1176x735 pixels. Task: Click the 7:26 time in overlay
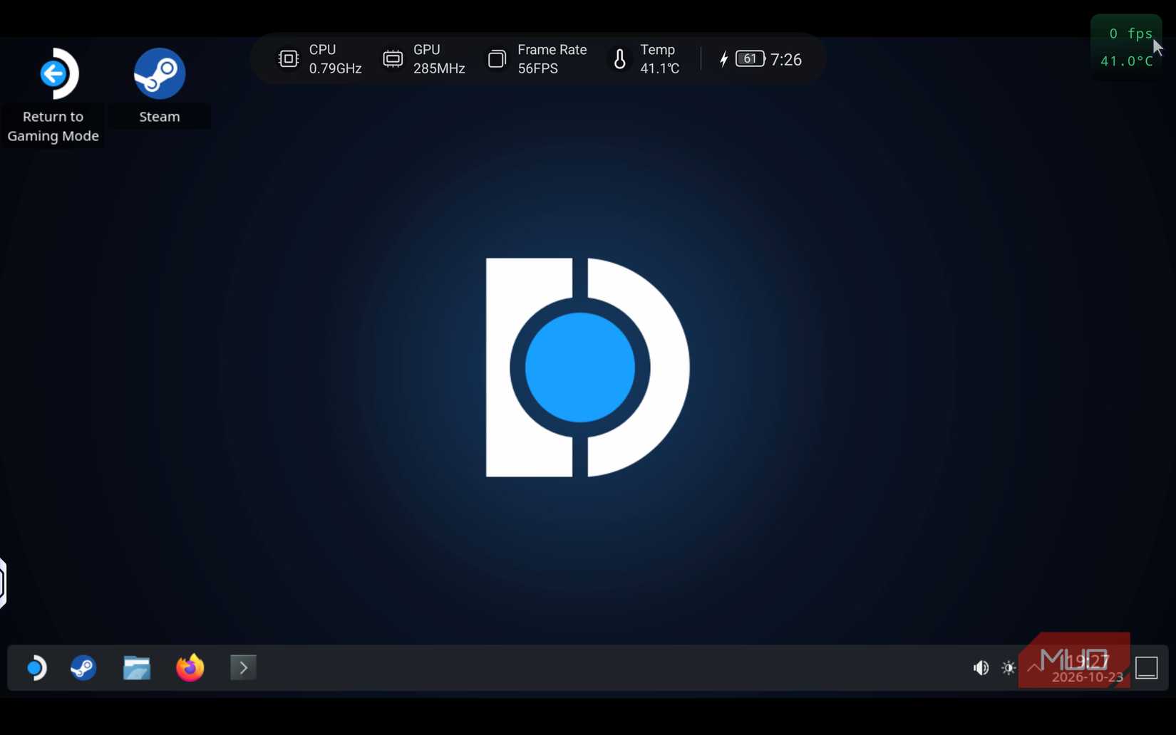point(786,59)
